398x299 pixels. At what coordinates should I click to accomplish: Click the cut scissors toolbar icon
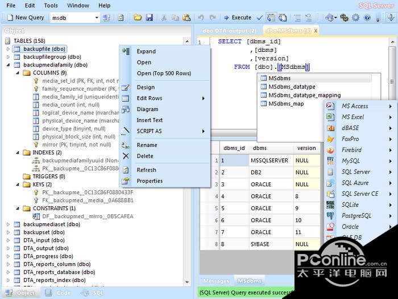click(x=164, y=18)
